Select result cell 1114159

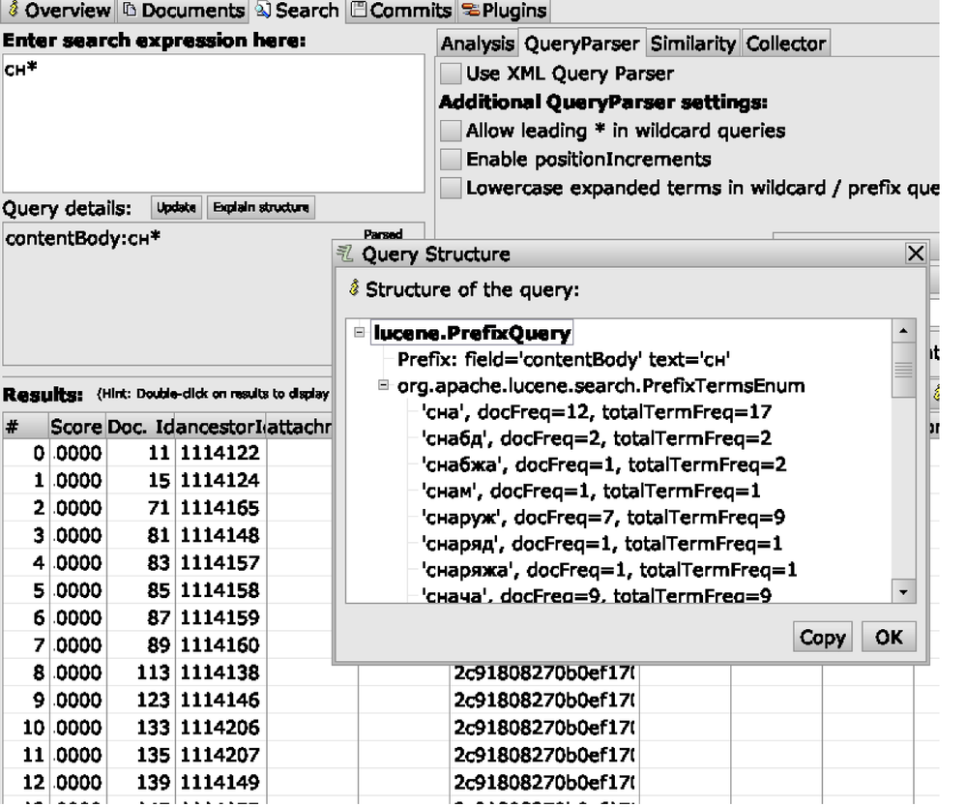(220, 617)
